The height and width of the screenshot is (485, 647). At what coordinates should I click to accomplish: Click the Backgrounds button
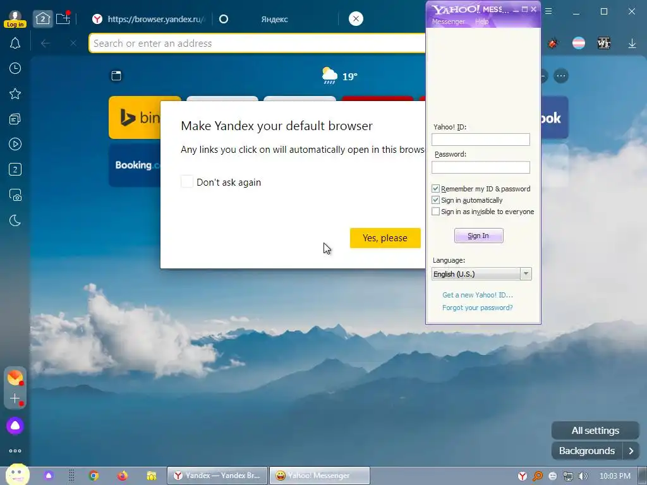(x=586, y=451)
